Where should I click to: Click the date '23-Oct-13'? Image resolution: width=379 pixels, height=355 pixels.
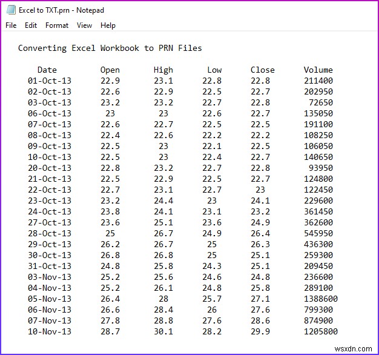coord(50,201)
